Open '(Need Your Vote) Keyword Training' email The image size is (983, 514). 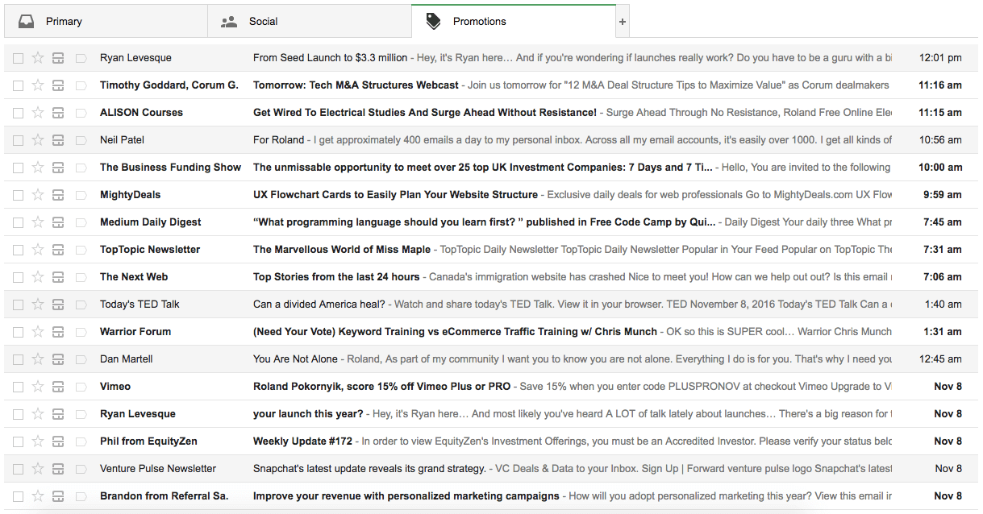point(455,332)
